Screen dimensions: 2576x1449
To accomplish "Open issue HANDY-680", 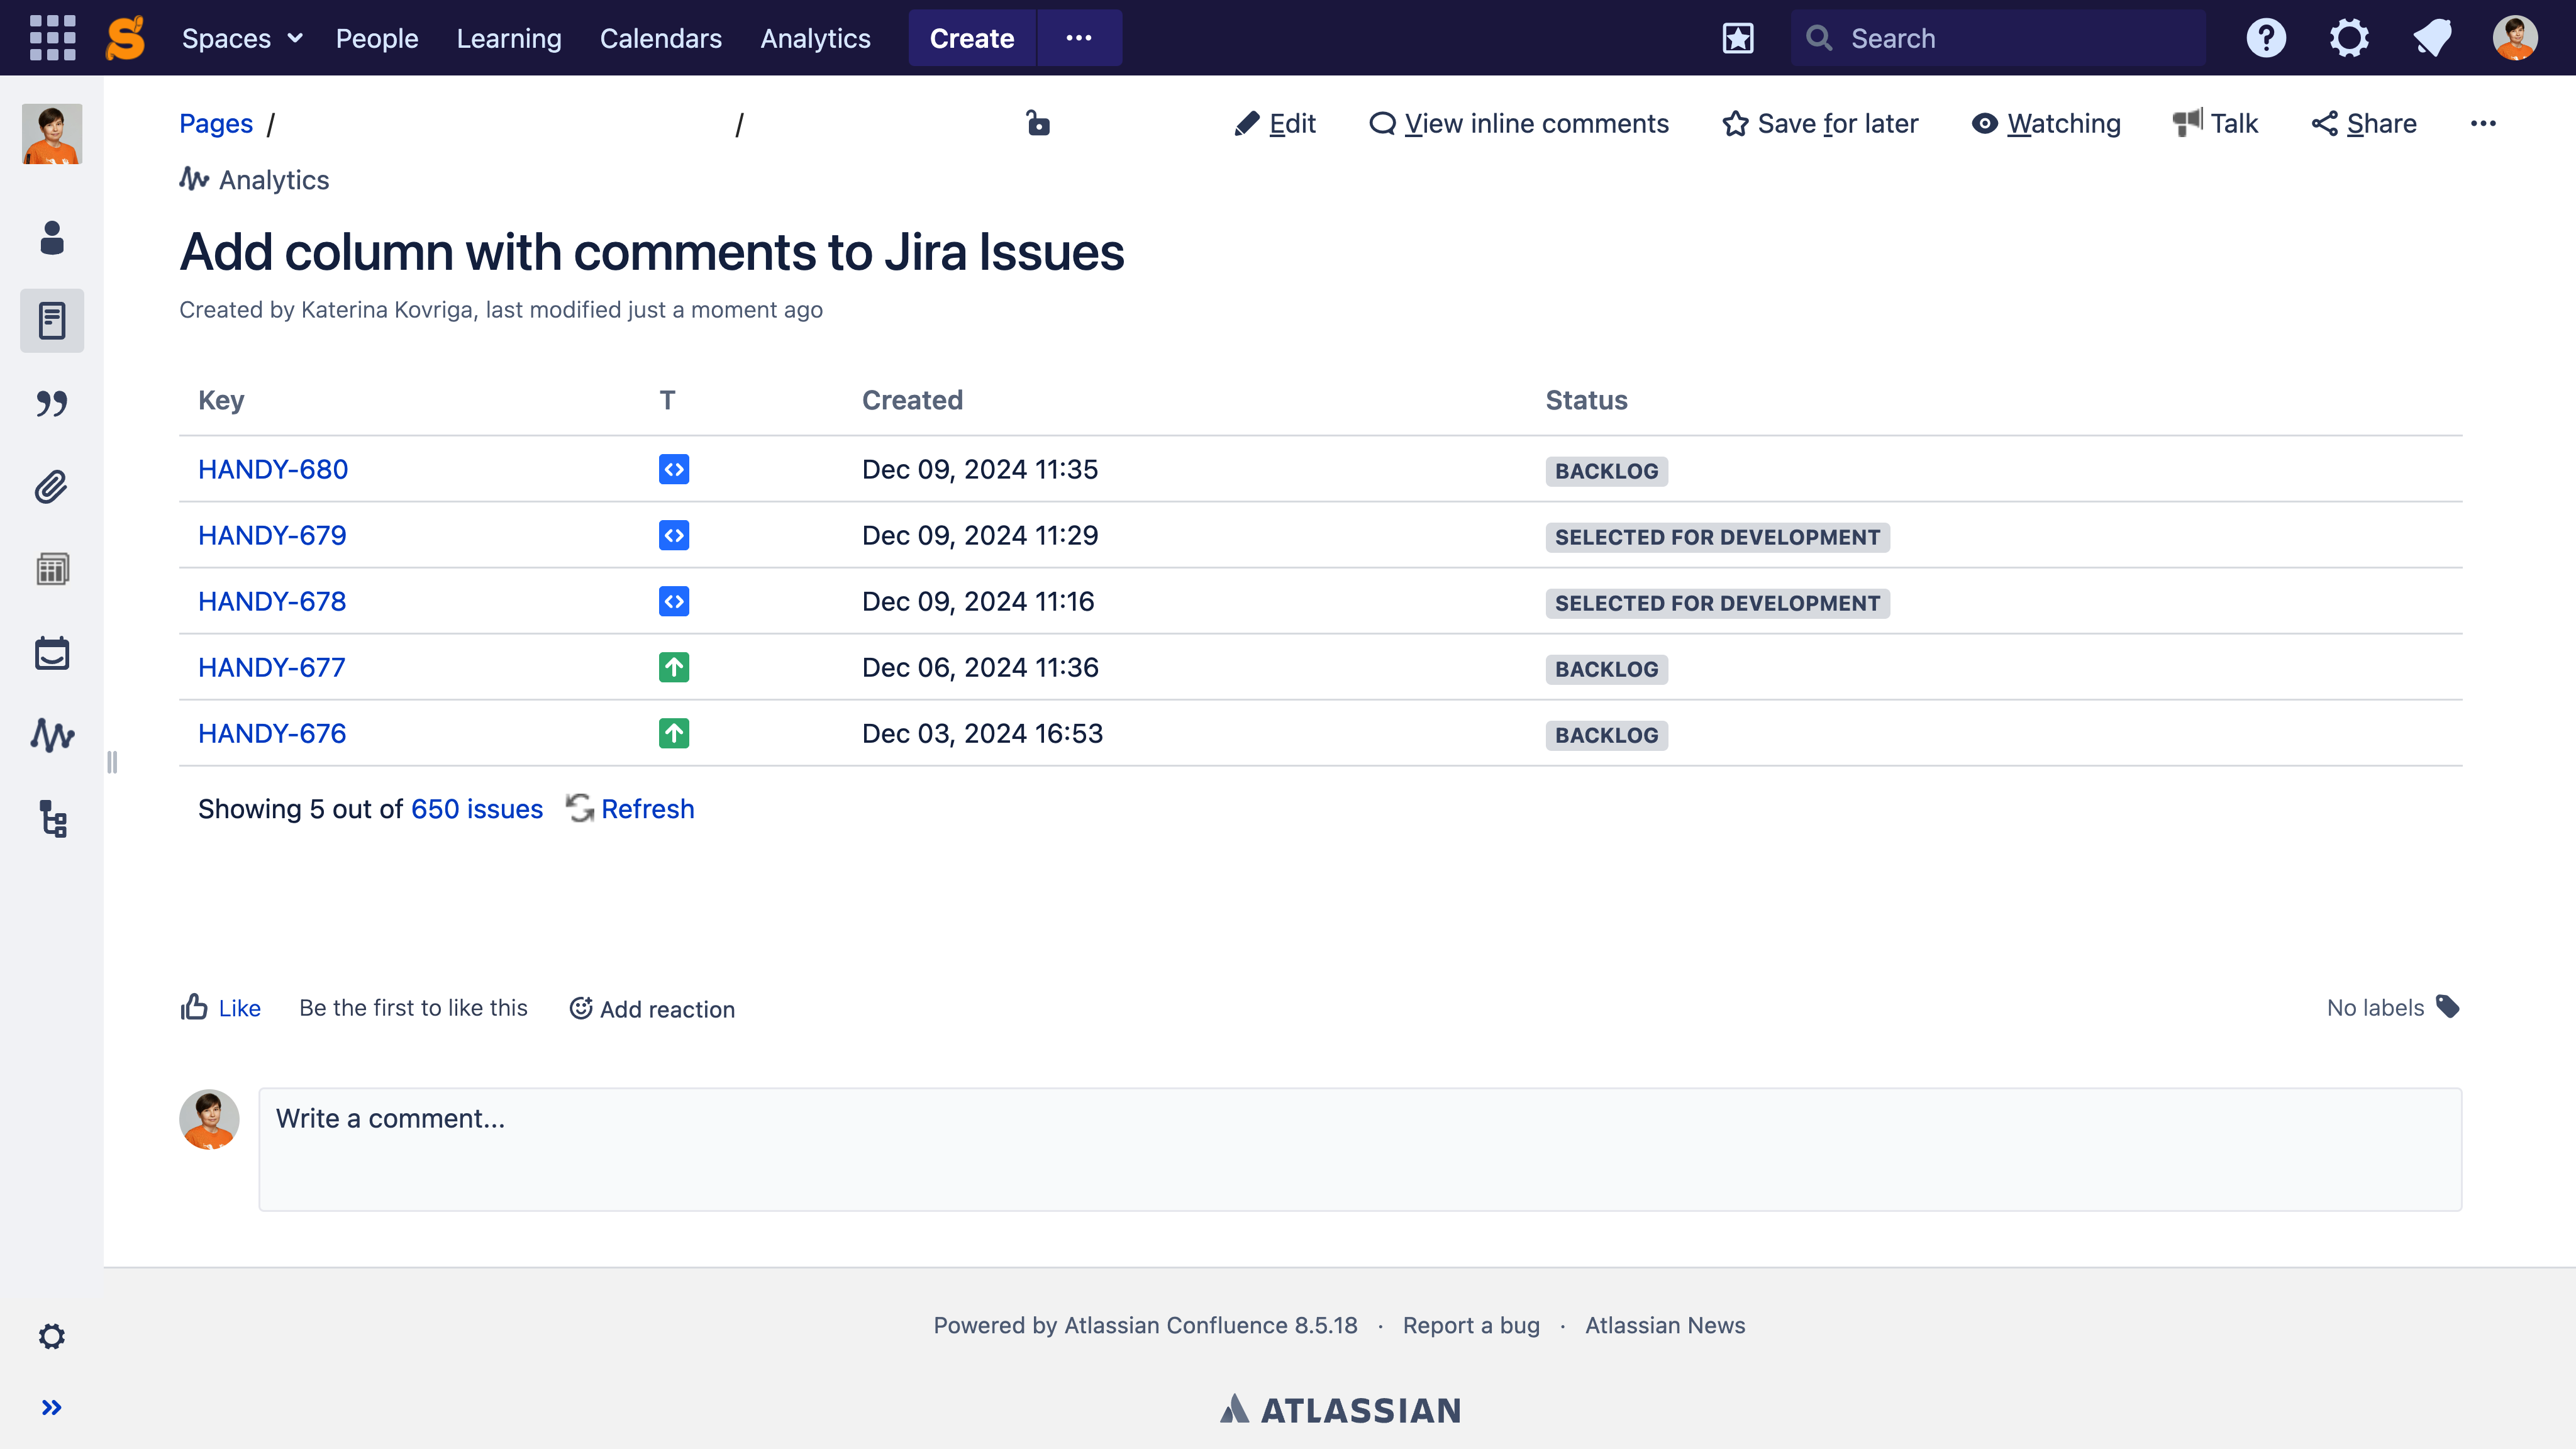I will [273, 469].
